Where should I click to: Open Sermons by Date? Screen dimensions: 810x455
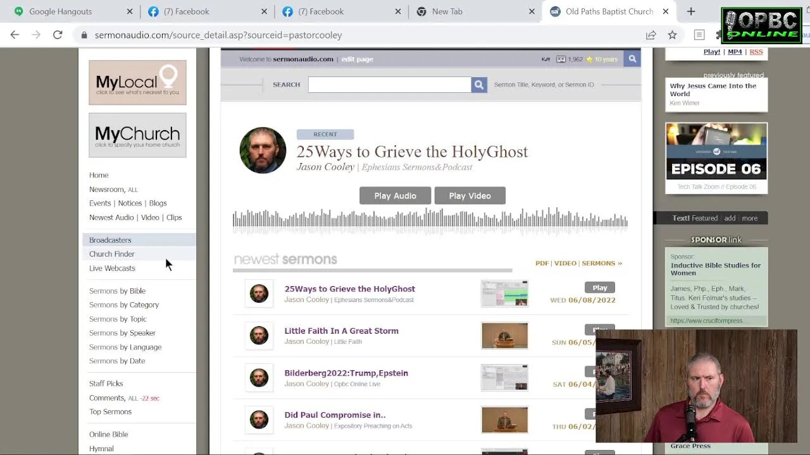[117, 361]
